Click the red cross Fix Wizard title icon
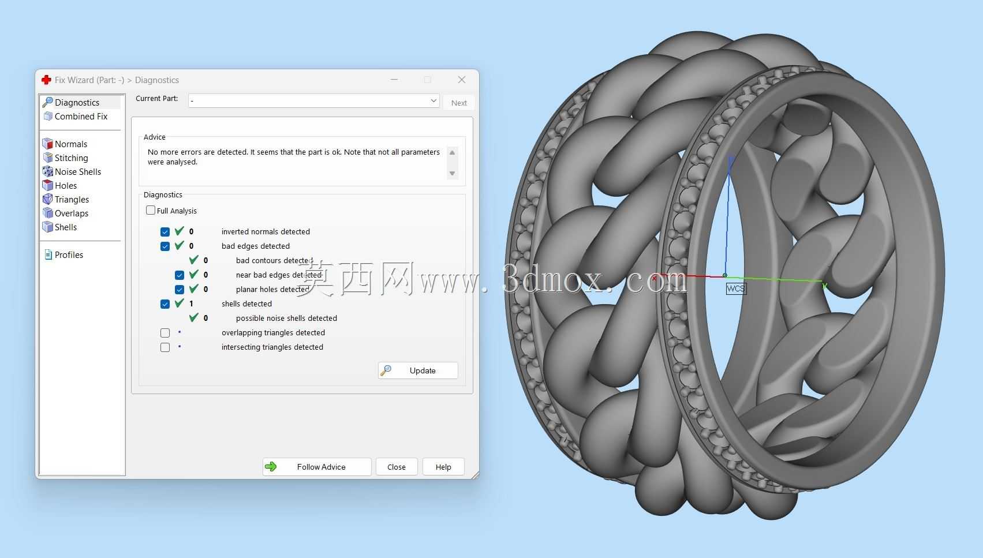 point(46,80)
